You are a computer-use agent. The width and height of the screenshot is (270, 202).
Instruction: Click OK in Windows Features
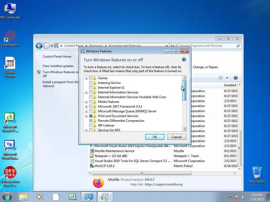click(155, 137)
